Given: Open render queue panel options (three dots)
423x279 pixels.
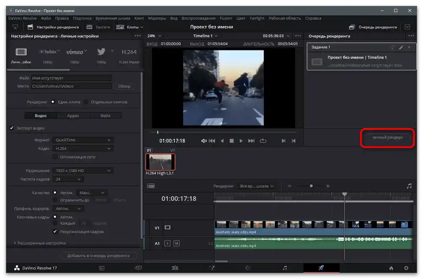Looking at the screenshot, I should click(411, 36).
